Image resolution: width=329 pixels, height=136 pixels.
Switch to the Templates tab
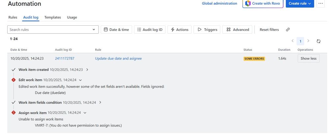[x=53, y=17]
